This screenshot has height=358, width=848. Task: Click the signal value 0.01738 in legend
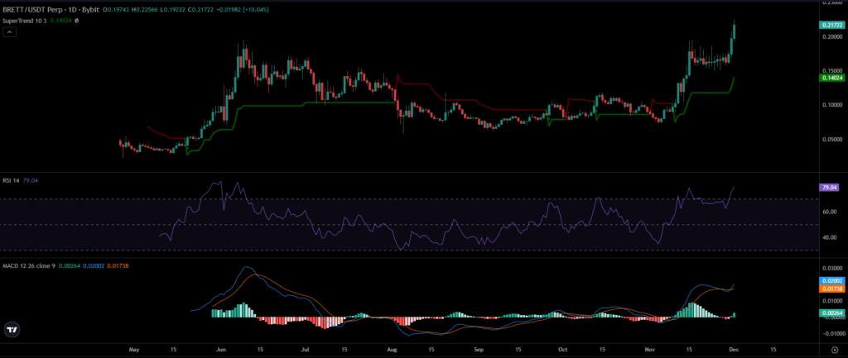click(118, 265)
